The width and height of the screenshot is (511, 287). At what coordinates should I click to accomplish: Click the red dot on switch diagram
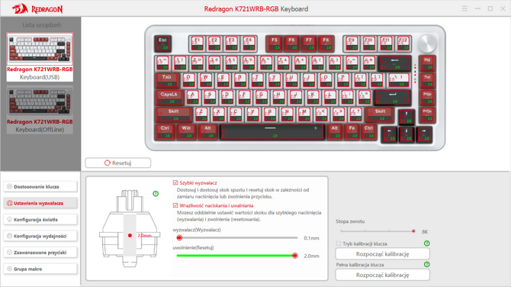tap(130, 235)
